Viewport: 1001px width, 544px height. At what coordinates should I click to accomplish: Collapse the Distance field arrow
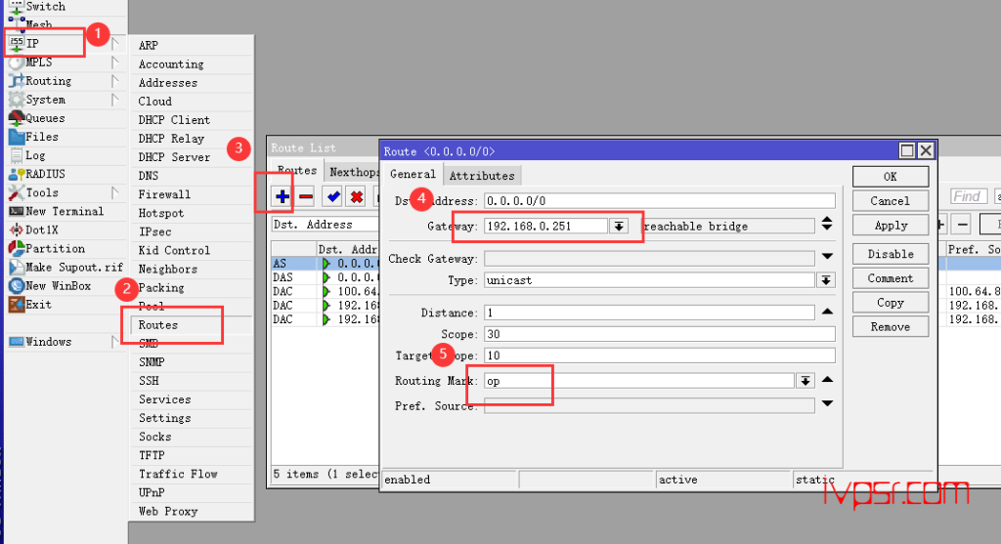[827, 313]
